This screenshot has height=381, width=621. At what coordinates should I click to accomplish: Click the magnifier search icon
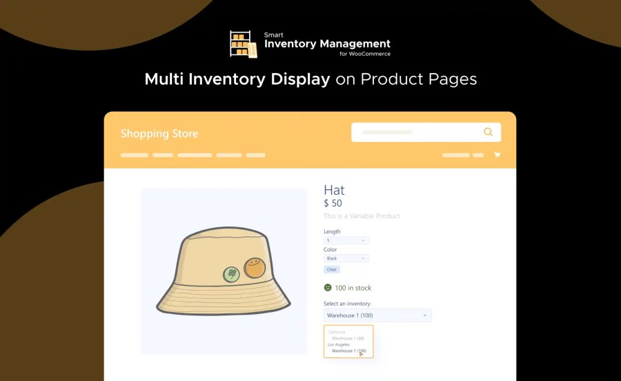pos(488,132)
